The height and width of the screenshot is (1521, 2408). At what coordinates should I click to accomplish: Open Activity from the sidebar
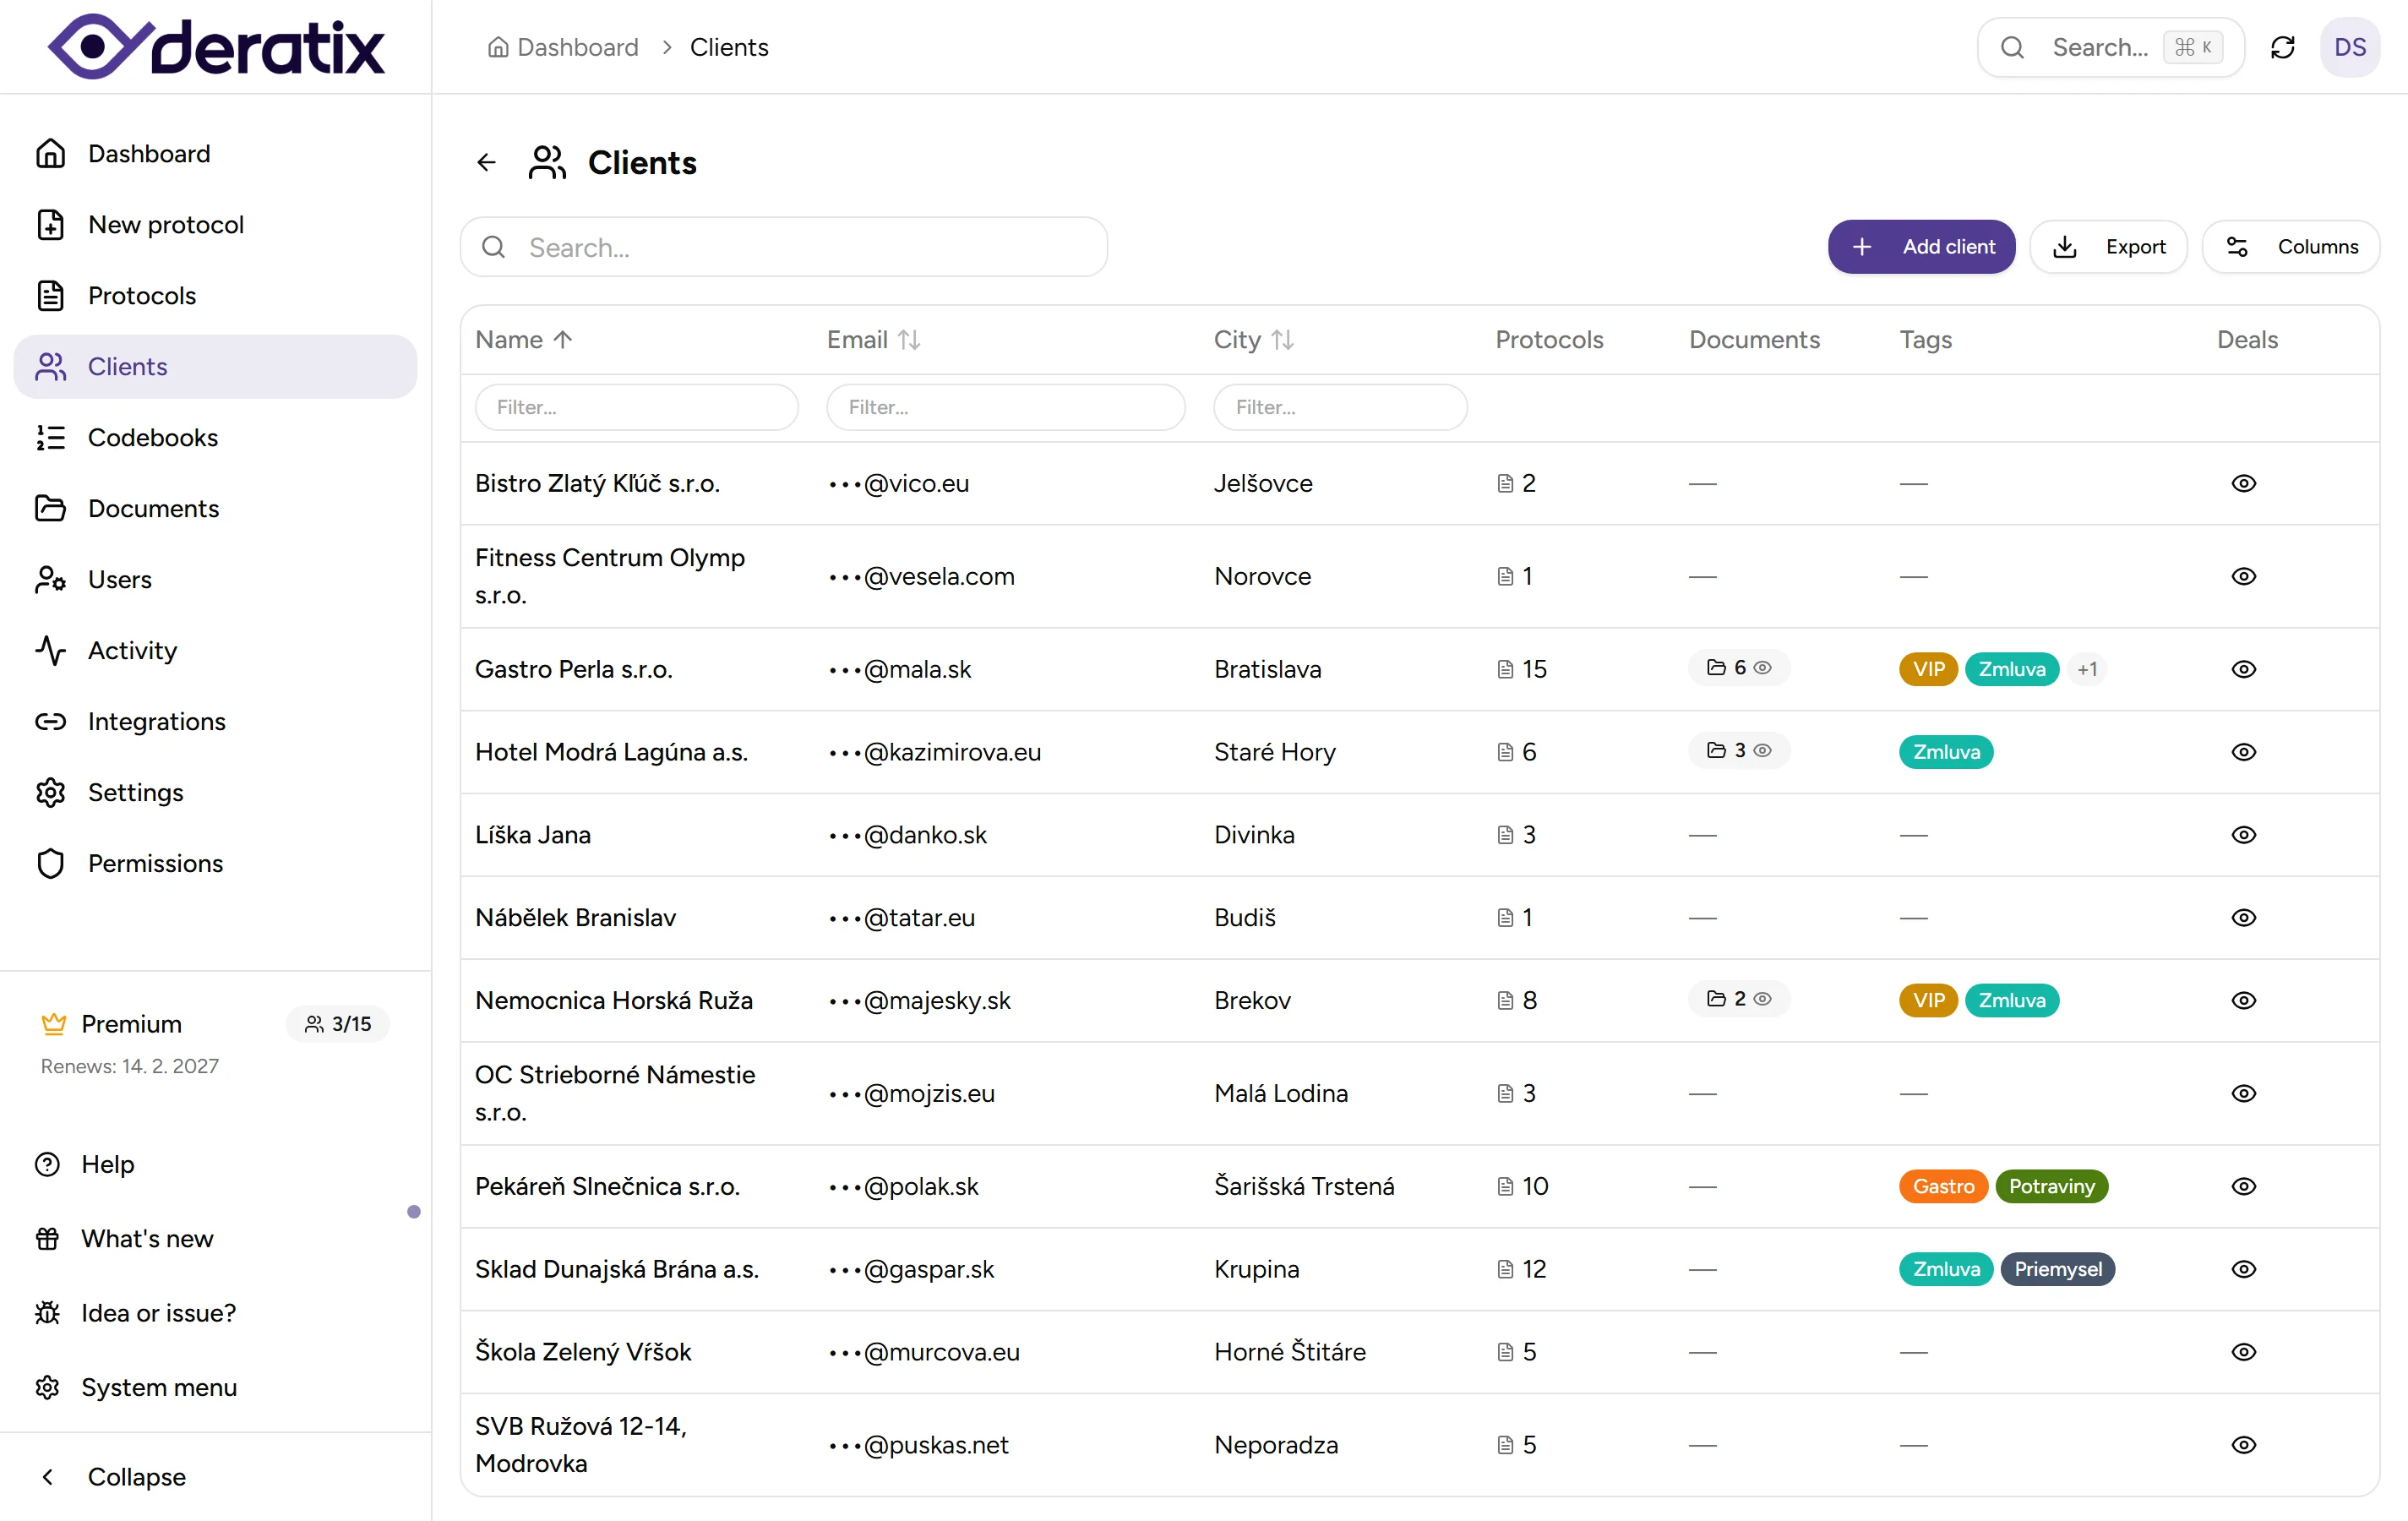coord(132,650)
